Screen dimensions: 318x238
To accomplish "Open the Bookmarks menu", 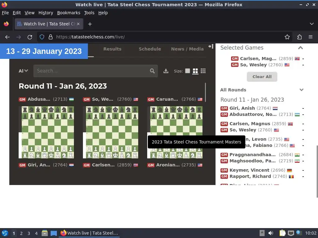I will point(69,13).
